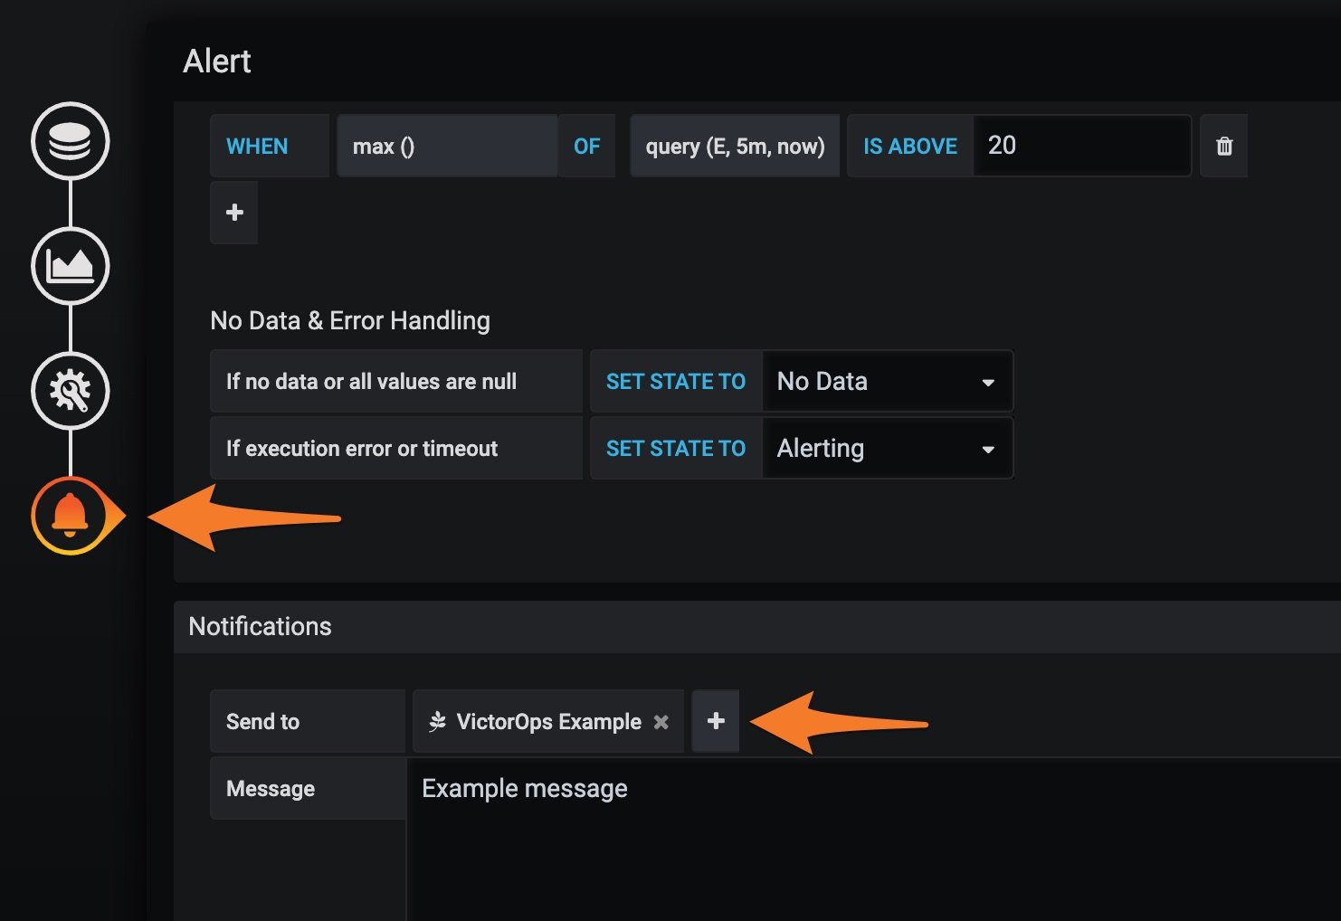Screen dimensions: 1341x921
Task: Open the Queries tab database icon
Action: (71, 141)
